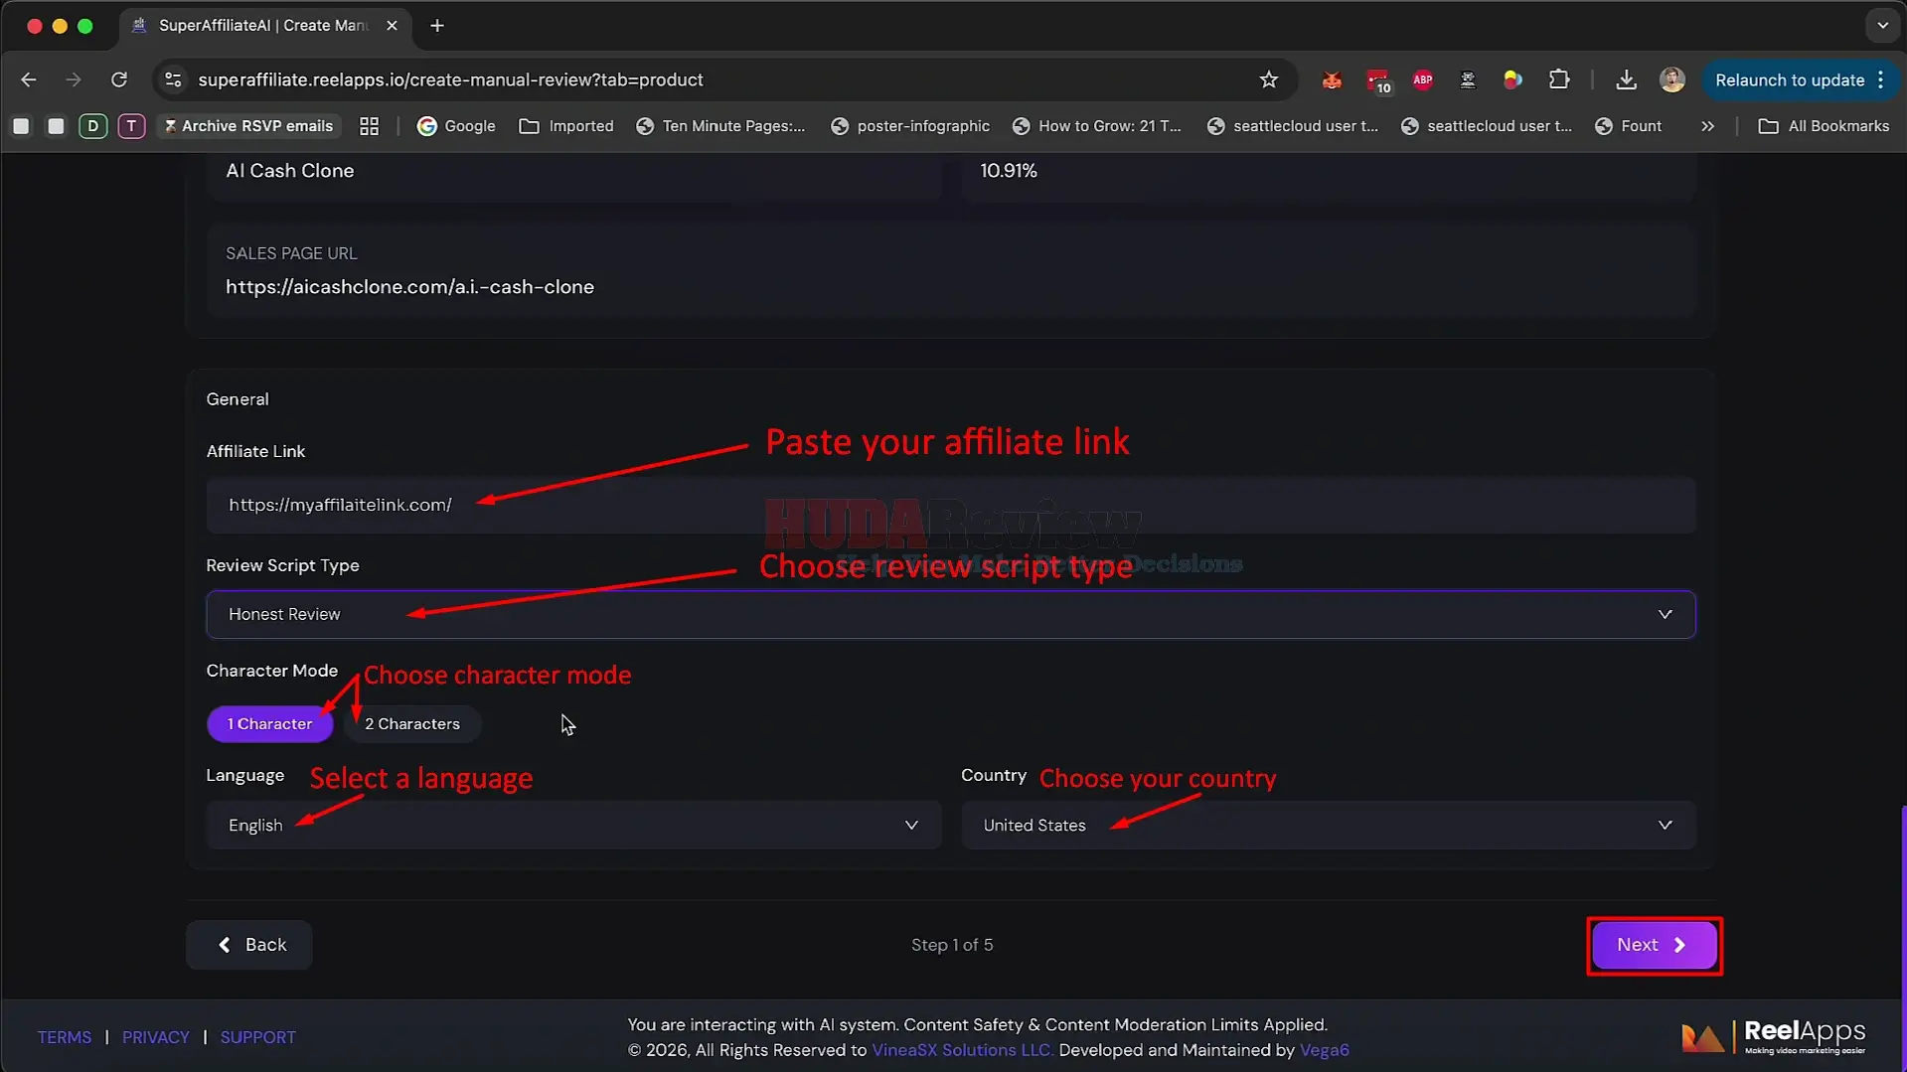
Task: Click the browser back arrow
Action: 29,79
